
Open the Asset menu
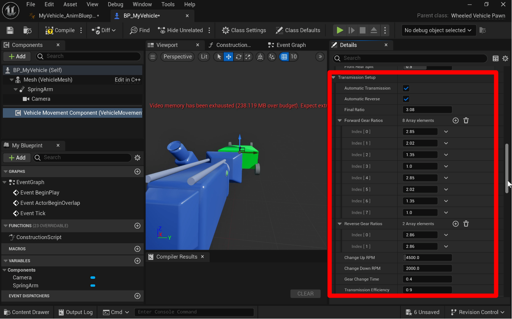coord(70,4)
